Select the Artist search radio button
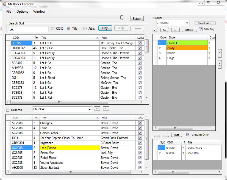This screenshot has height=180, width=227. click(x=85, y=29)
